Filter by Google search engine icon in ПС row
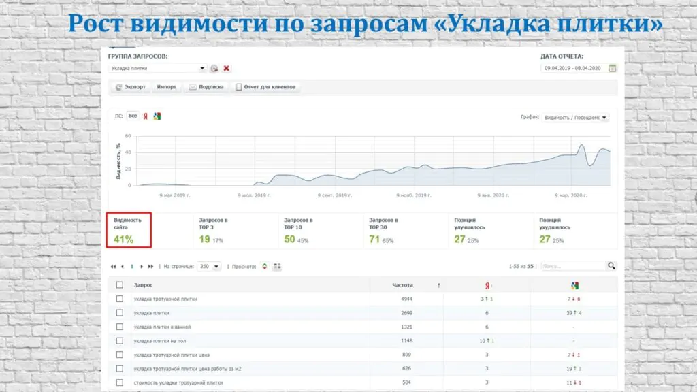This screenshot has height=392, width=697. click(157, 116)
